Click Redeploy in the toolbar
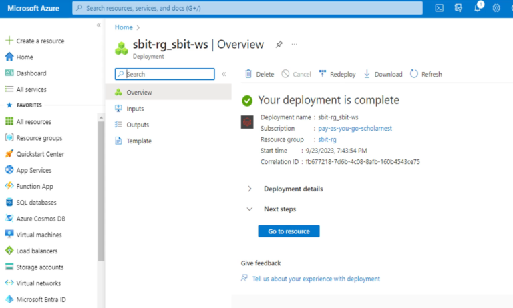This screenshot has height=308, width=513. click(337, 74)
